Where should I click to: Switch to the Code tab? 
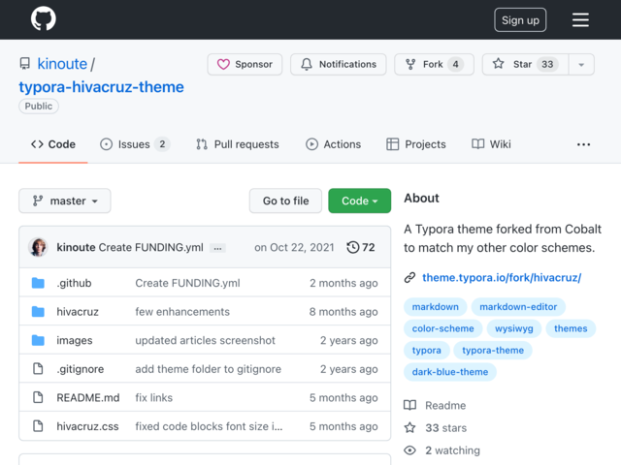(x=53, y=144)
